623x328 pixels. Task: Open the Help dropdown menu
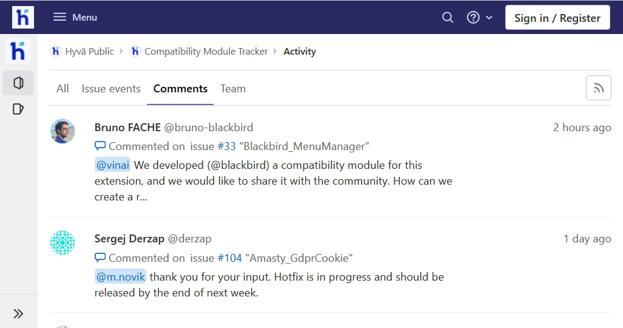pyautogui.click(x=479, y=18)
